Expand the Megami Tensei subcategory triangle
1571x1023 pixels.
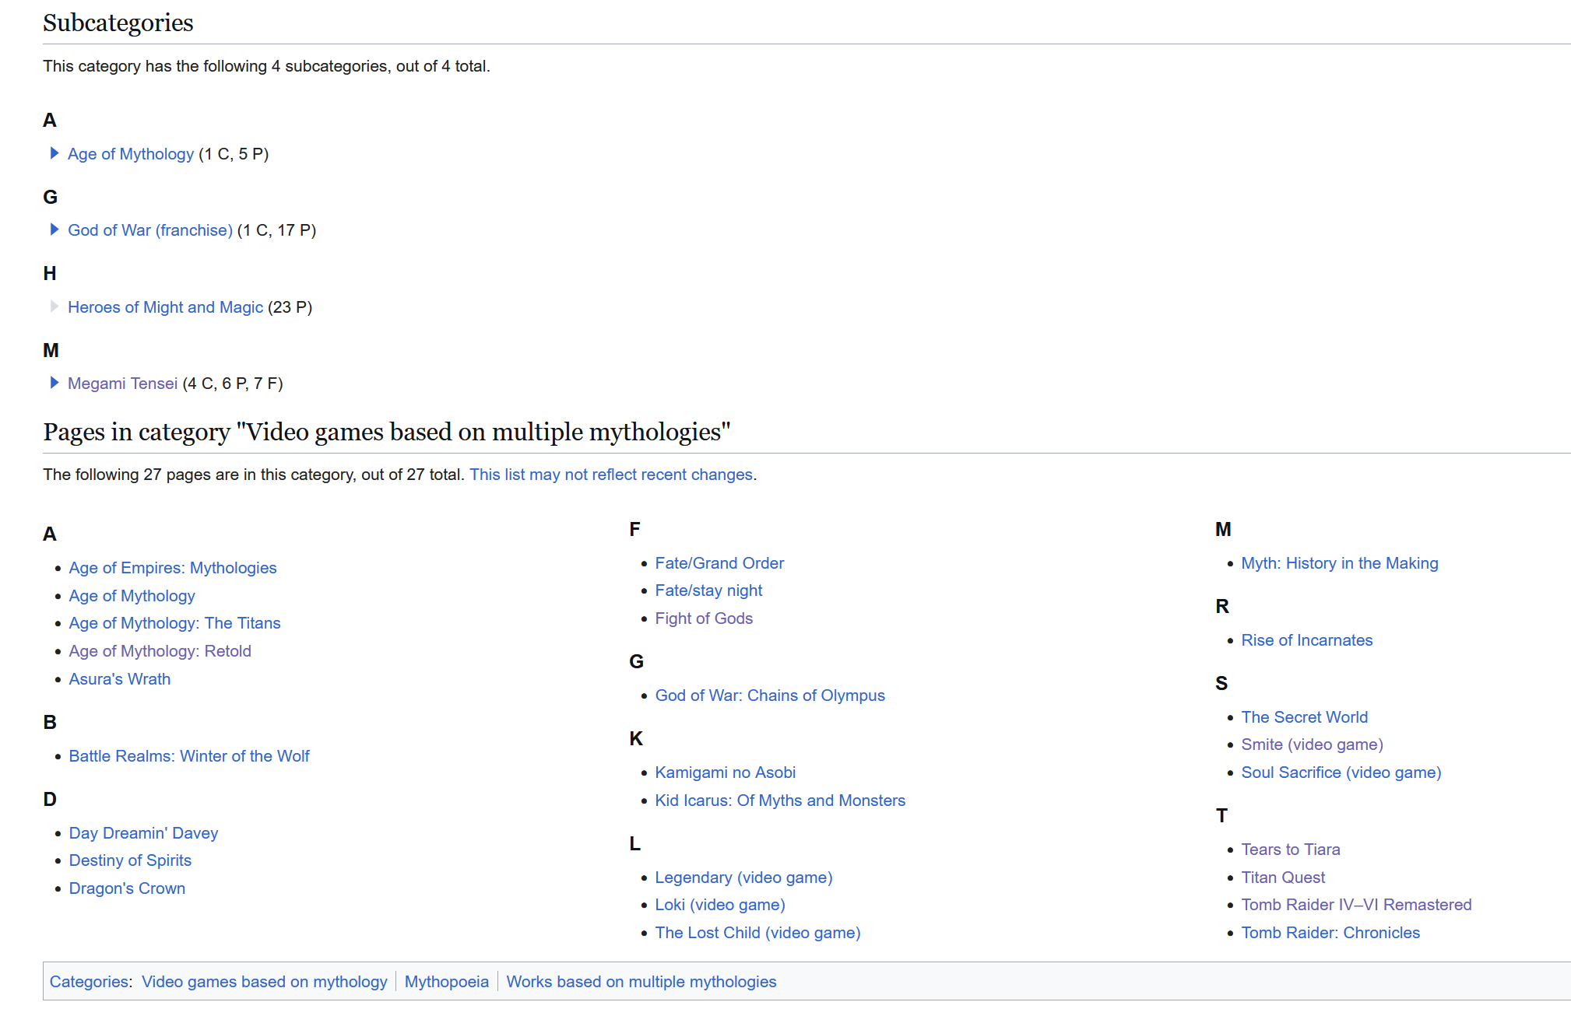(54, 383)
